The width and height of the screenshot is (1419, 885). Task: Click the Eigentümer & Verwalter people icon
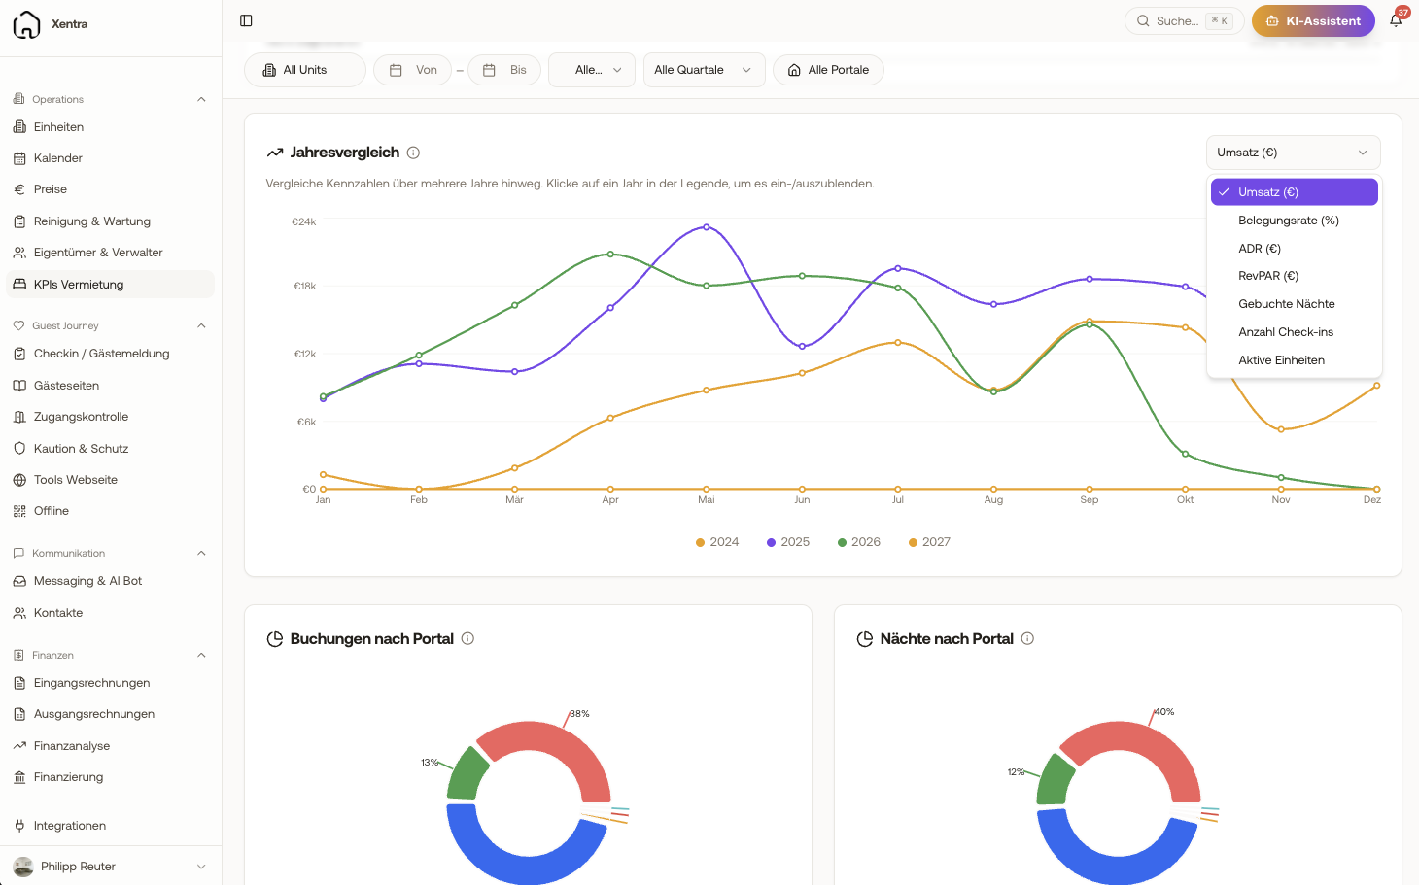coord(19,253)
